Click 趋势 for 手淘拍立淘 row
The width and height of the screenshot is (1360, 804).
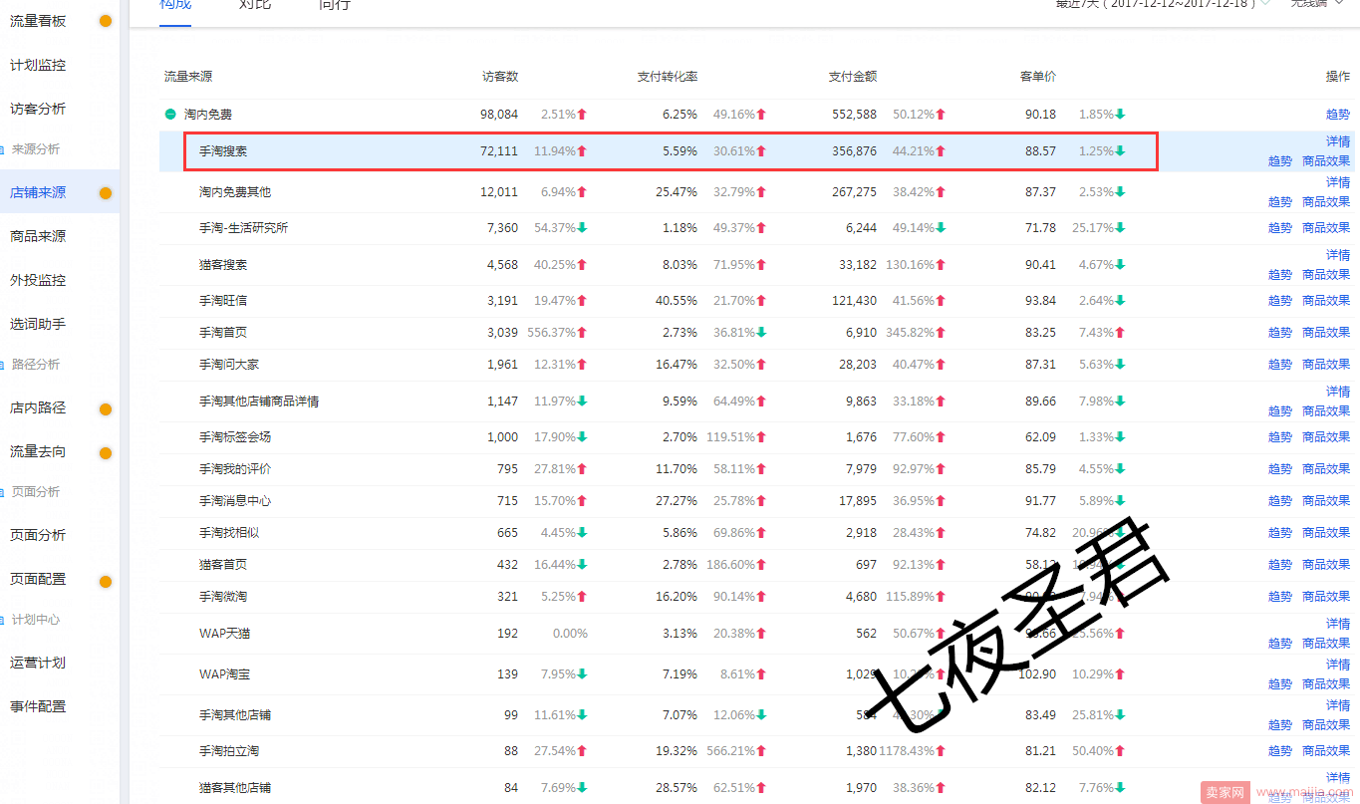1280,750
